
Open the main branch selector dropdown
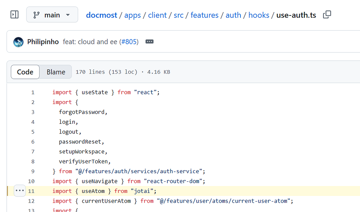click(52, 15)
